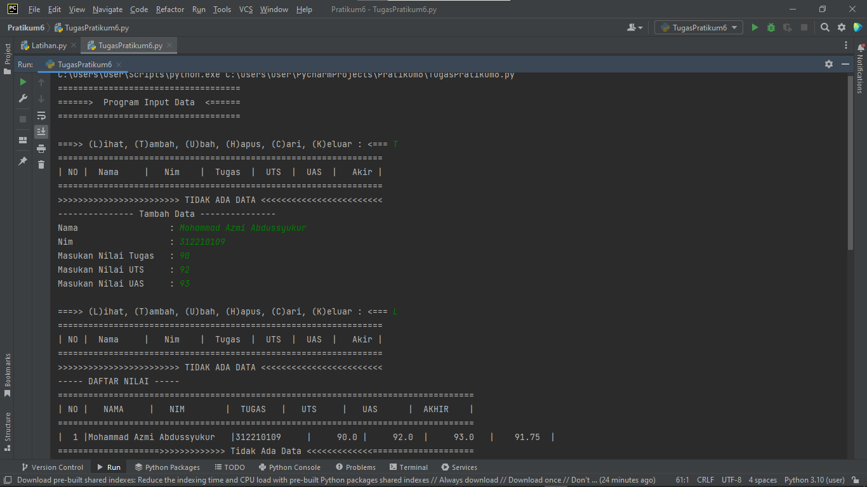Open the Python 3.10 (user) interpreter selector
This screenshot has height=487, width=867.
(x=814, y=480)
